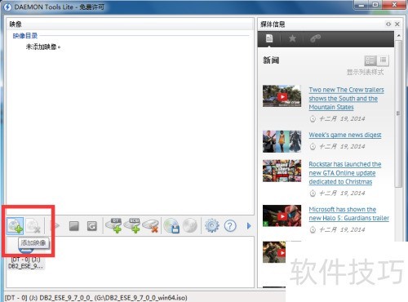
Task: Click the Refresh/remount icon
Action: point(92,226)
